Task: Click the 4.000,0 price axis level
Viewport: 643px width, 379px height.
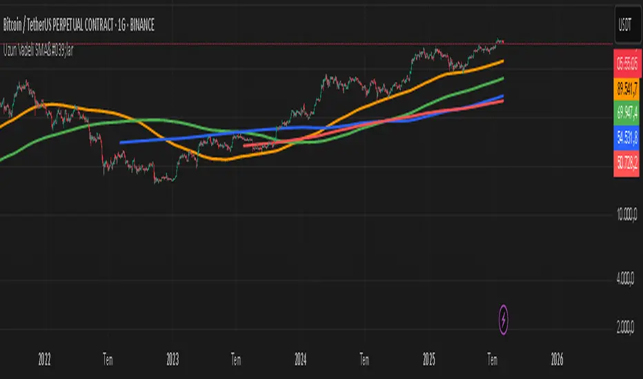Action: (x=625, y=279)
